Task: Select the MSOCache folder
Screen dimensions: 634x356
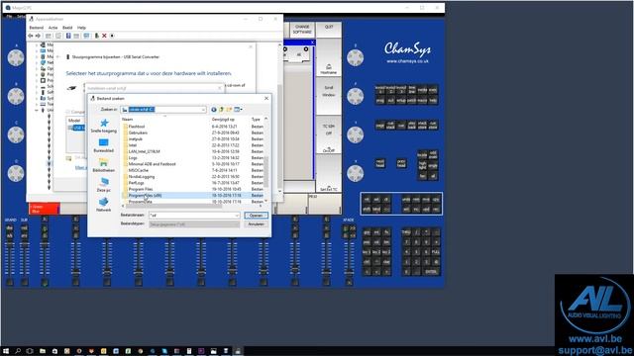Action: pyautogui.click(x=139, y=170)
